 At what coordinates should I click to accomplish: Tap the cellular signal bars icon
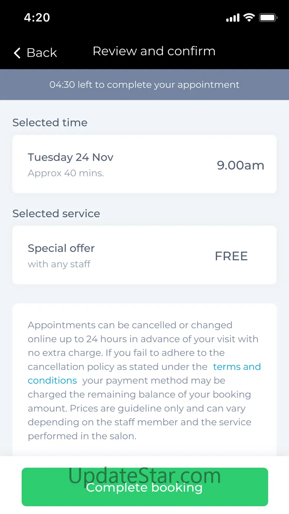click(233, 18)
